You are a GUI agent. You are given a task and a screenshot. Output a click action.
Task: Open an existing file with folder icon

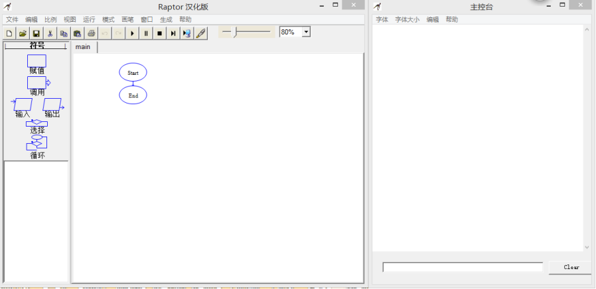pos(23,33)
